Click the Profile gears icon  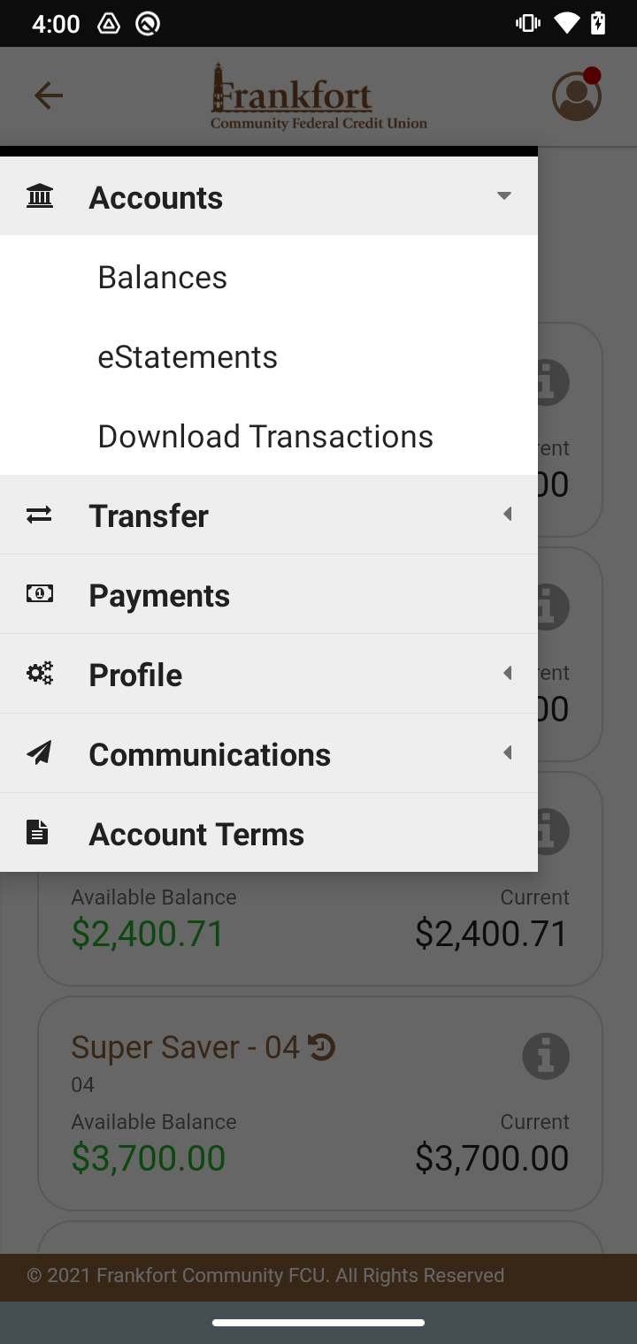tap(39, 674)
